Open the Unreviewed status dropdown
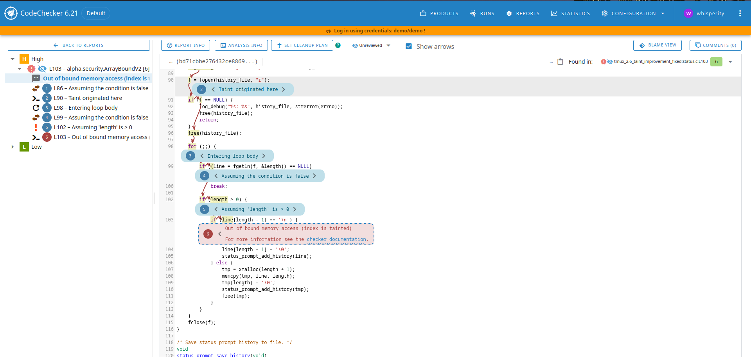Image resolution: width=751 pixels, height=362 pixels. click(x=370, y=45)
